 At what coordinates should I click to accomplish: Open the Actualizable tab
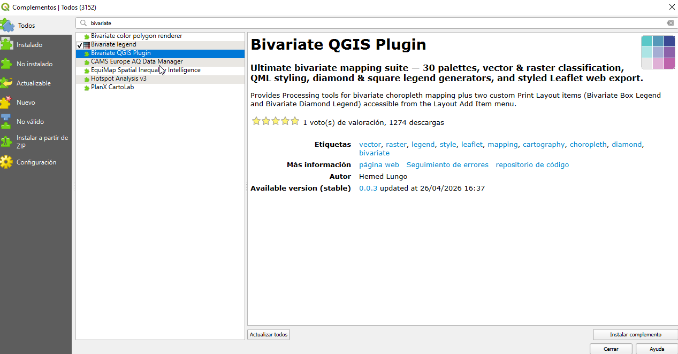(36, 83)
